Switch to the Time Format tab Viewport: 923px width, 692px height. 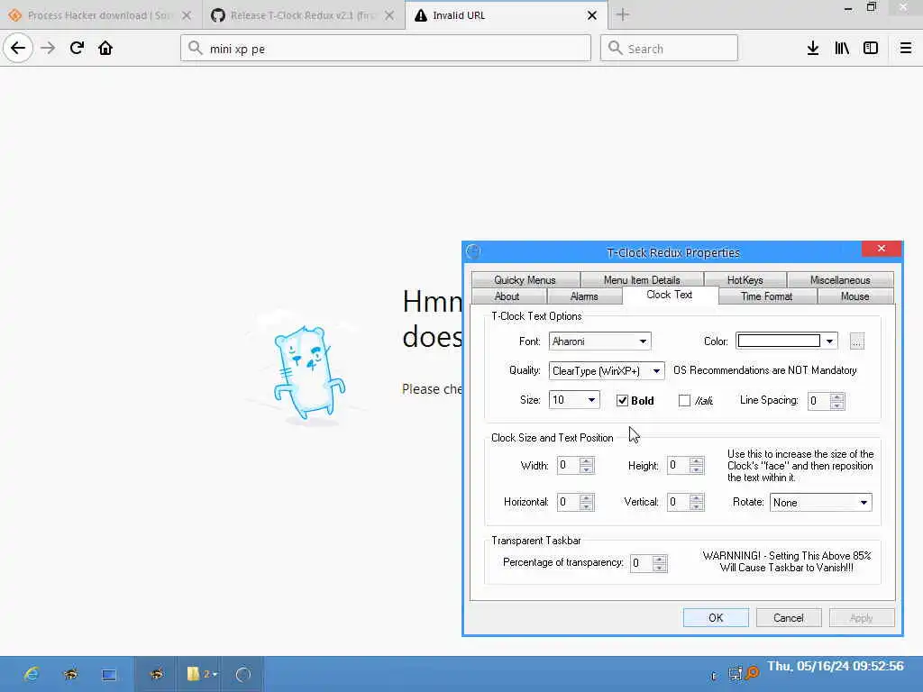pyautogui.click(x=766, y=296)
